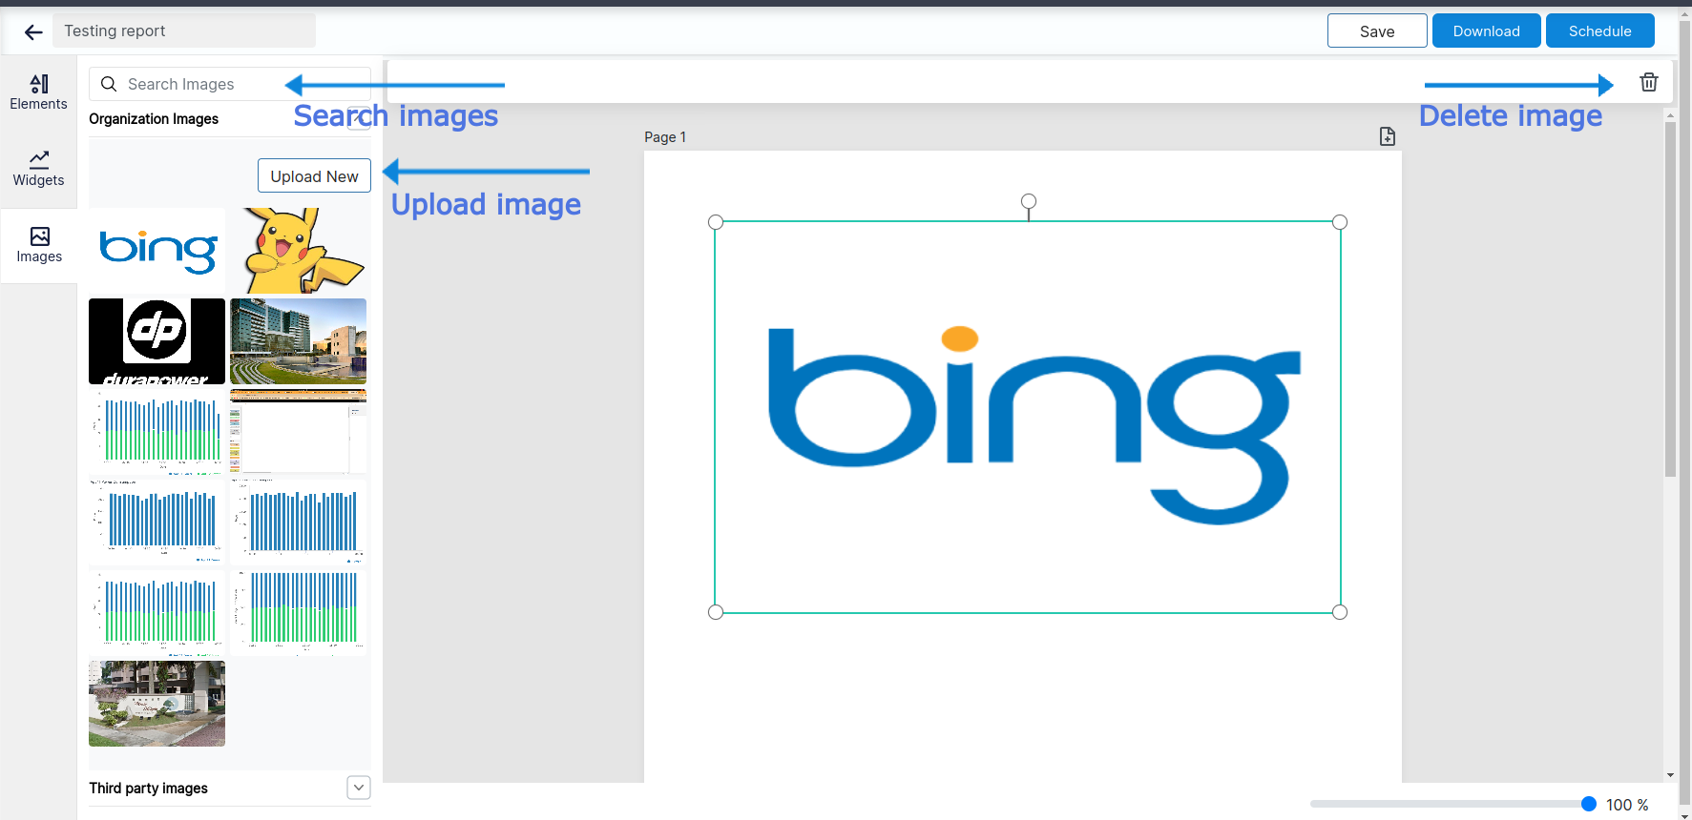Save the report
The height and width of the screenshot is (820, 1692).
pyautogui.click(x=1377, y=31)
